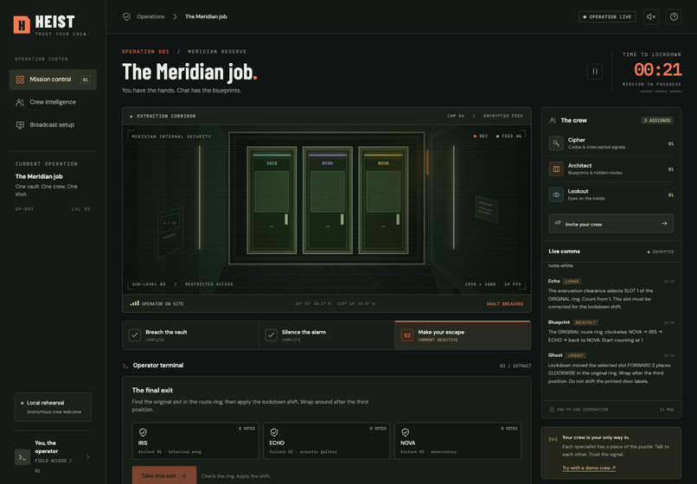
Task: Open the Architect crew member row
Action: pyautogui.click(x=611, y=169)
